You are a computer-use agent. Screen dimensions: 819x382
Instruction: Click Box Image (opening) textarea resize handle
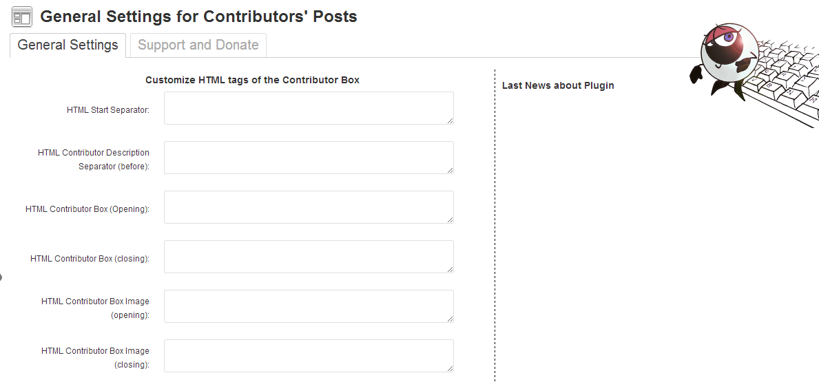click(450, 319)
